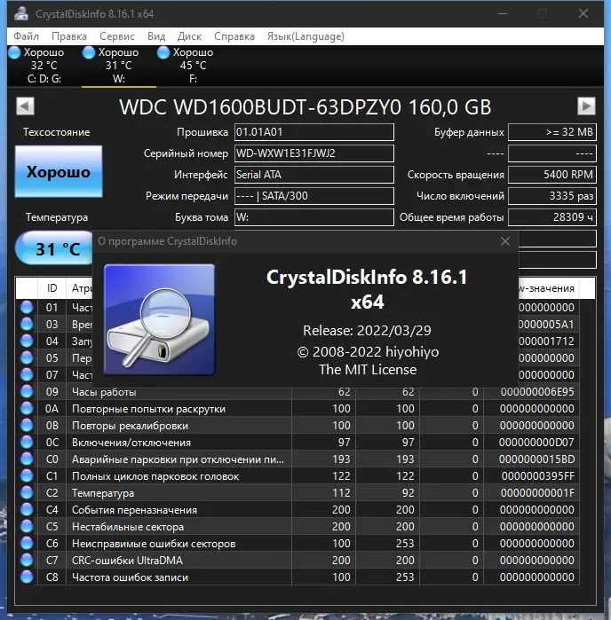Open the Справка menu

(x=234, y=36)
